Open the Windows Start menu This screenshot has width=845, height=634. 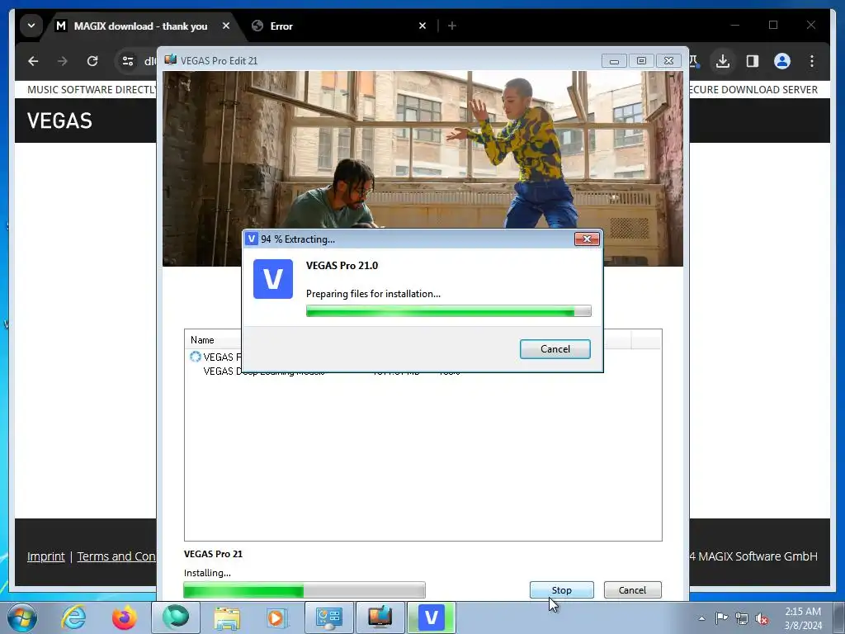tap(22, 617)
